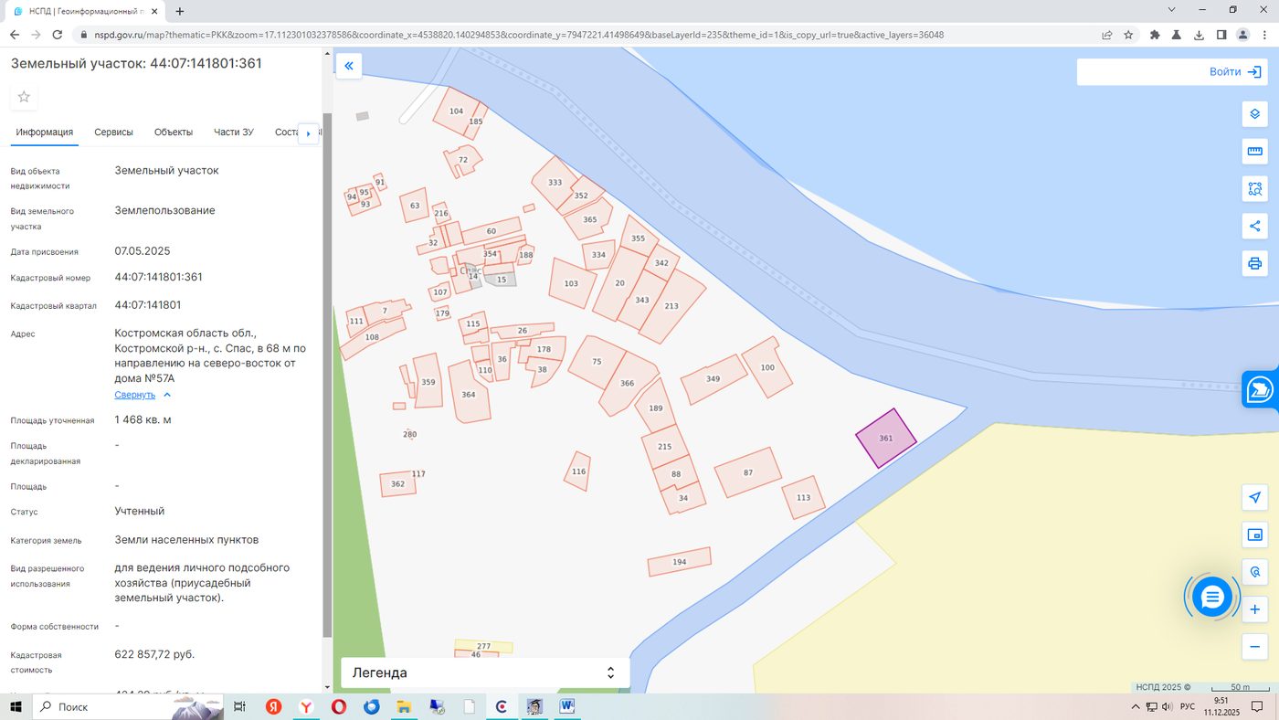The height and width of the screenshot is (720, 1279).
Task: Collapse the left info panel
Action: pyautogui.click(x=348, y=66)
